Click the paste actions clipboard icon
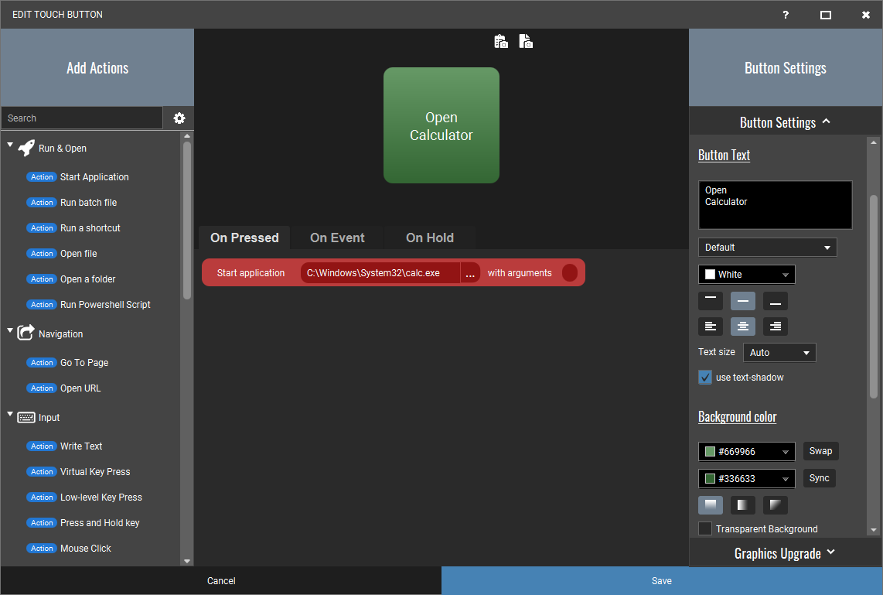This screenshot has height=595, width=883. pos(501,42)
